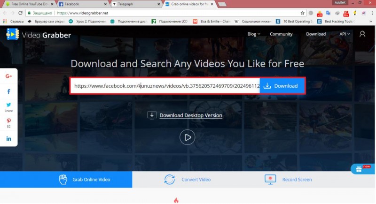This screenshot has width=376, height=204.
Task: Open Elsa & Emilie bookmark
Action: click(x=212, y=21)
